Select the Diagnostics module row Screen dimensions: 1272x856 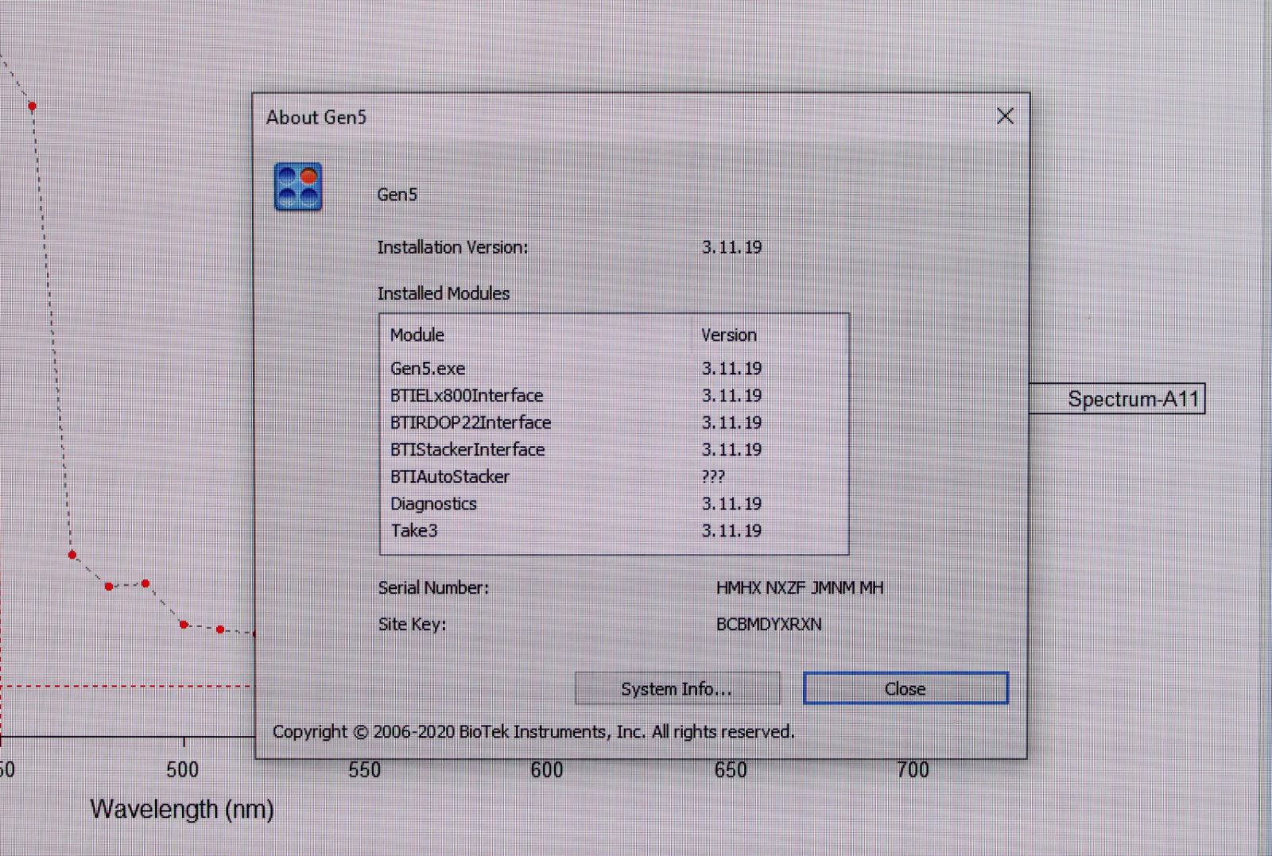pyautogui.click(x=433, y=504)
